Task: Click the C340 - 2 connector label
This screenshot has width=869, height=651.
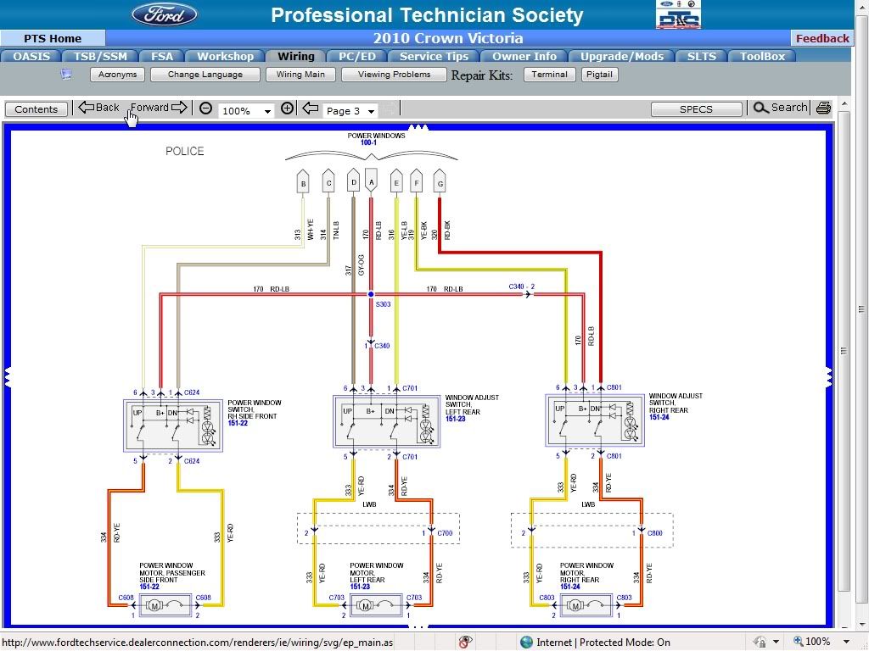Action: point(522,287)
